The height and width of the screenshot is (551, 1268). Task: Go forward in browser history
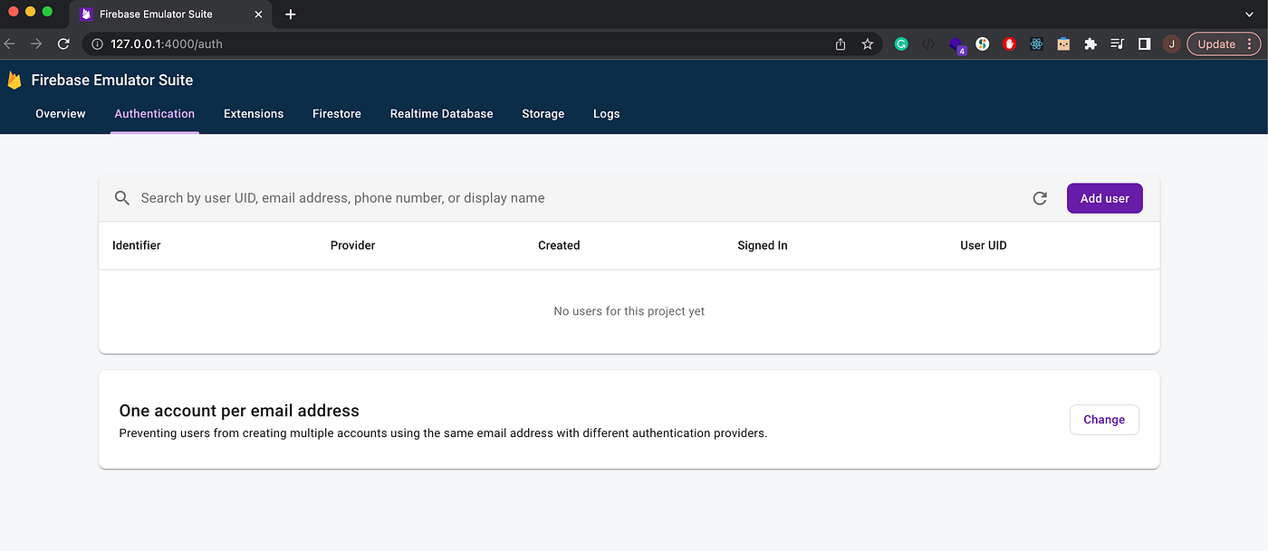tap(36, 43)
